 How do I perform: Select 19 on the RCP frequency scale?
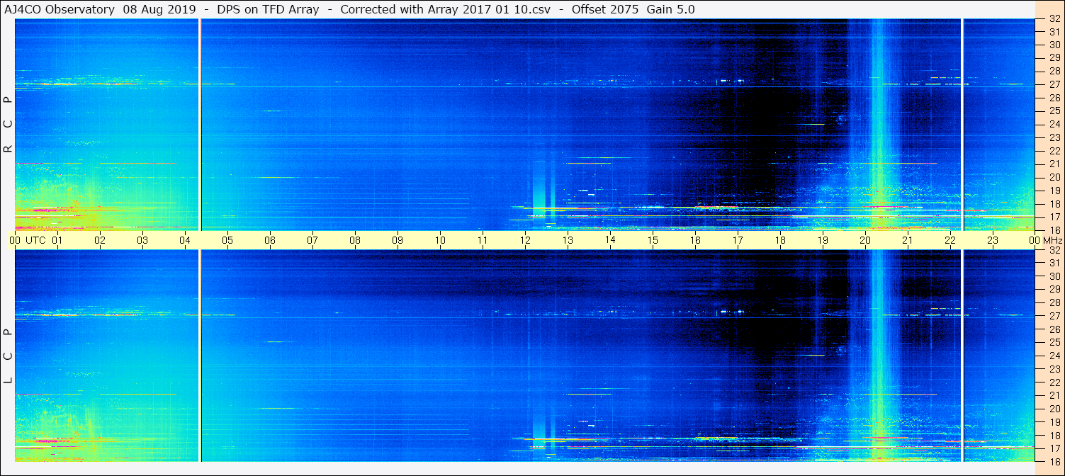click(x=1054, y=191)
